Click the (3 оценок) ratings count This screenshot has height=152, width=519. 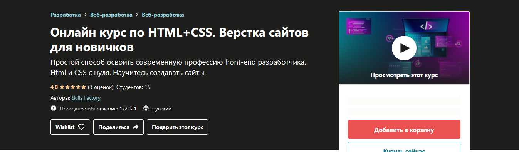click(x=101, y=87)
